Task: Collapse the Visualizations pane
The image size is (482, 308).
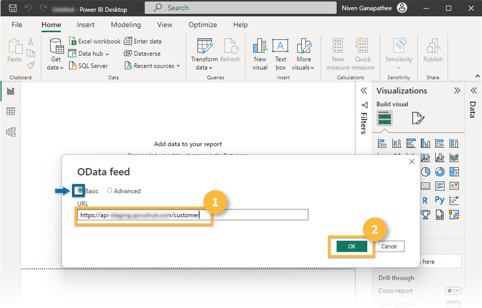Action: click(457, 91)
